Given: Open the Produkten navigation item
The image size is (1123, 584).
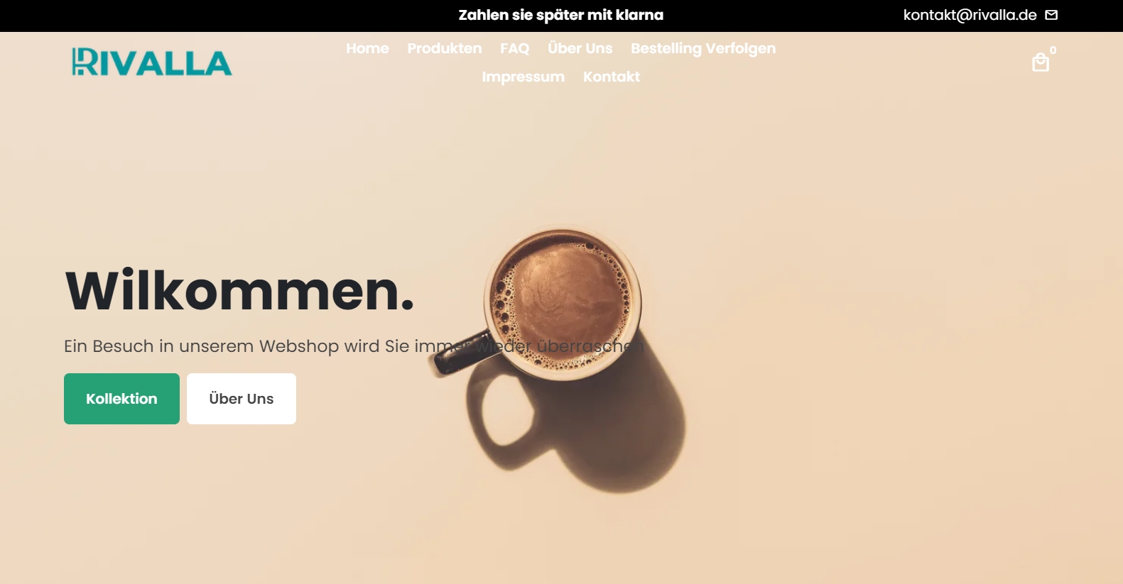Looking at the screenshot, I should pos(445,48).
